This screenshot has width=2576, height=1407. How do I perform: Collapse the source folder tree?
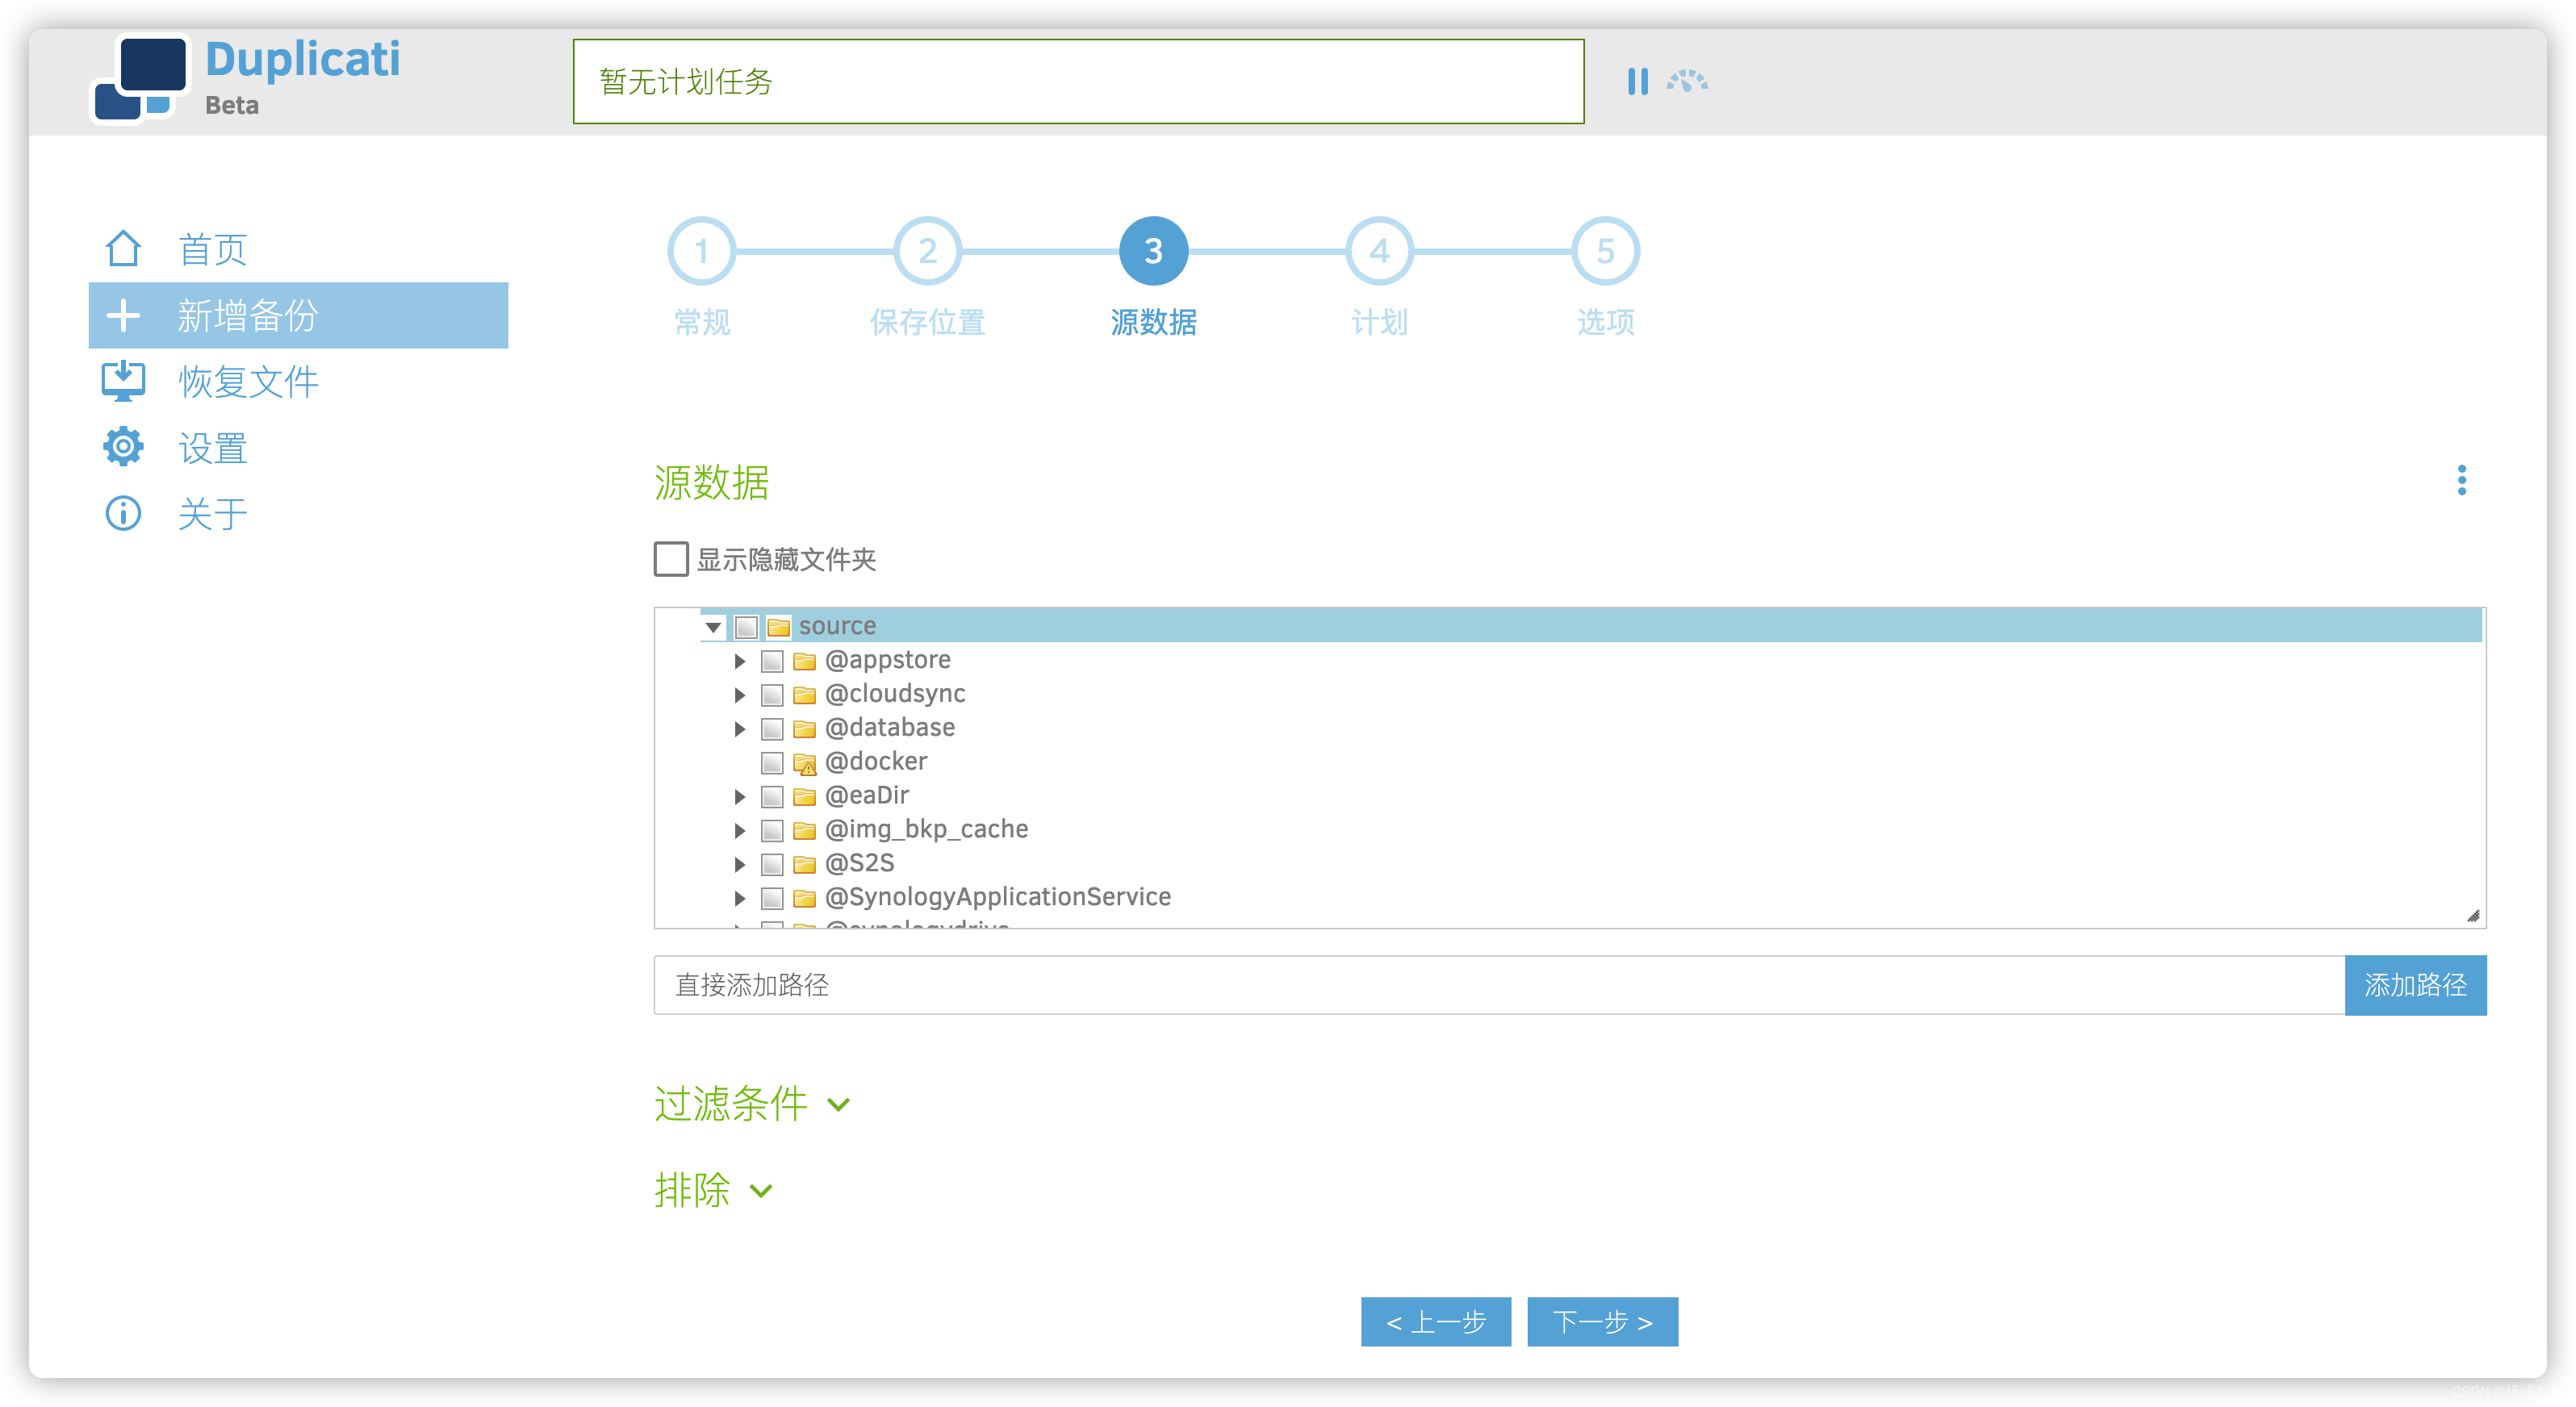tap(713, 627)
